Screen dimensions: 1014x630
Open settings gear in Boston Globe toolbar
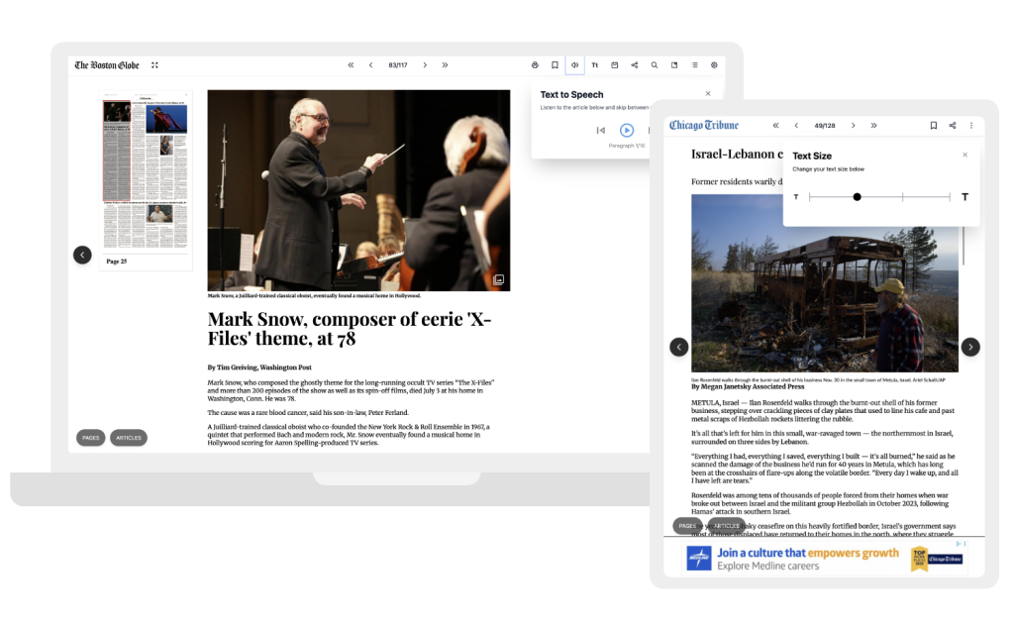[x=714, y=65]
